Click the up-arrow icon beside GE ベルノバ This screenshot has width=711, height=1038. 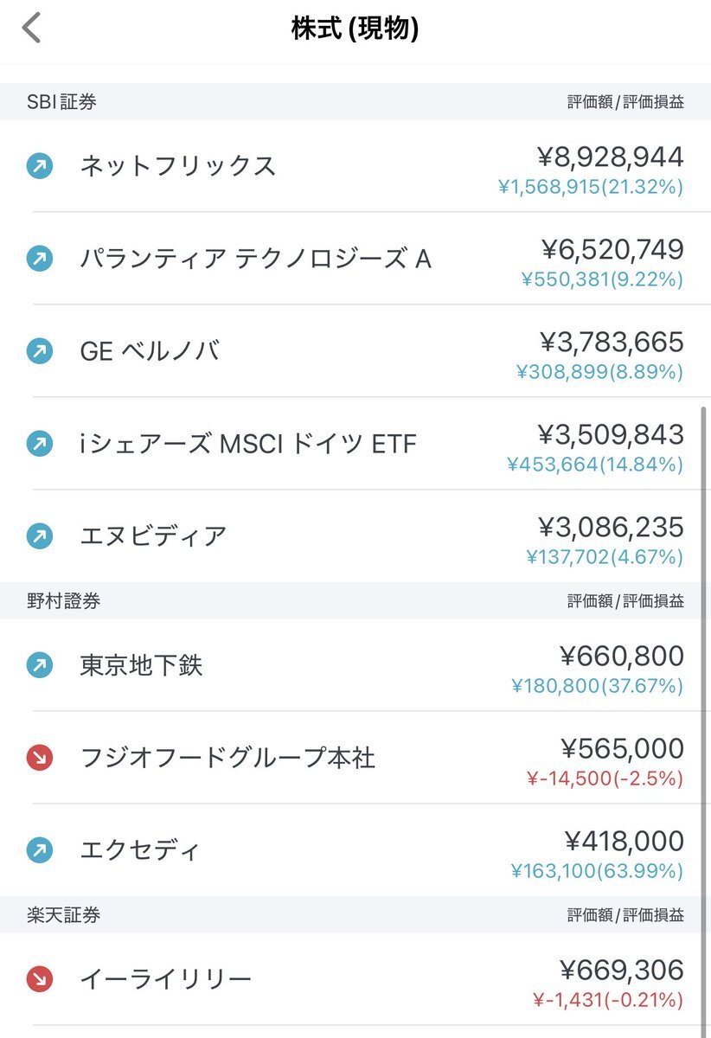click(x=40, y=350)
